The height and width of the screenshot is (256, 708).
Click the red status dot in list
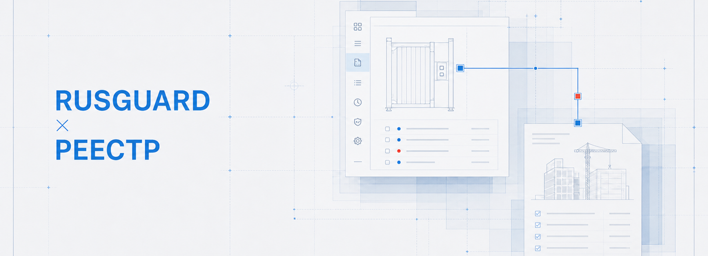399,151
